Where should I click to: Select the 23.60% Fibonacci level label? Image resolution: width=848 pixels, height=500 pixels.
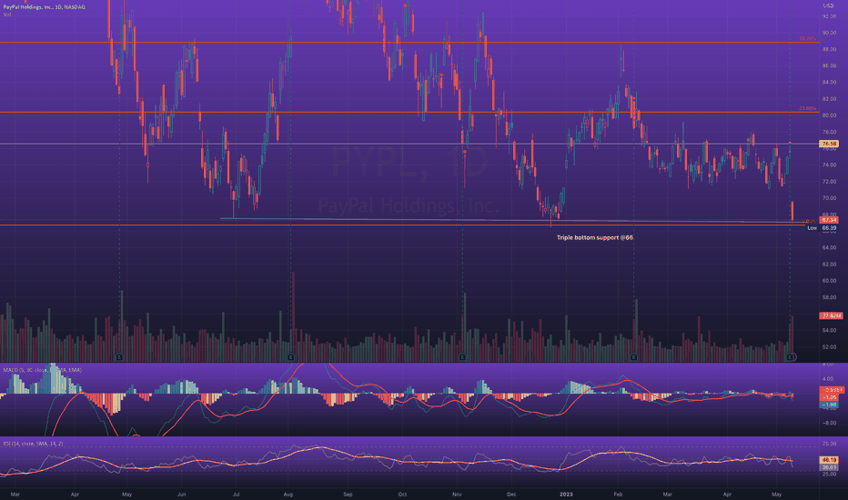pos(807,109)
